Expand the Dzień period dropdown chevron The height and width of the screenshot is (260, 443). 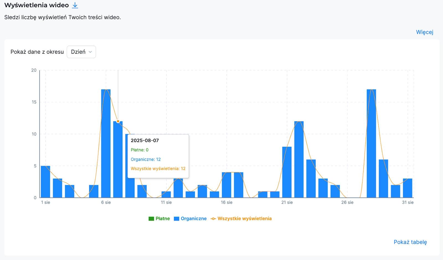coord(90,52)
